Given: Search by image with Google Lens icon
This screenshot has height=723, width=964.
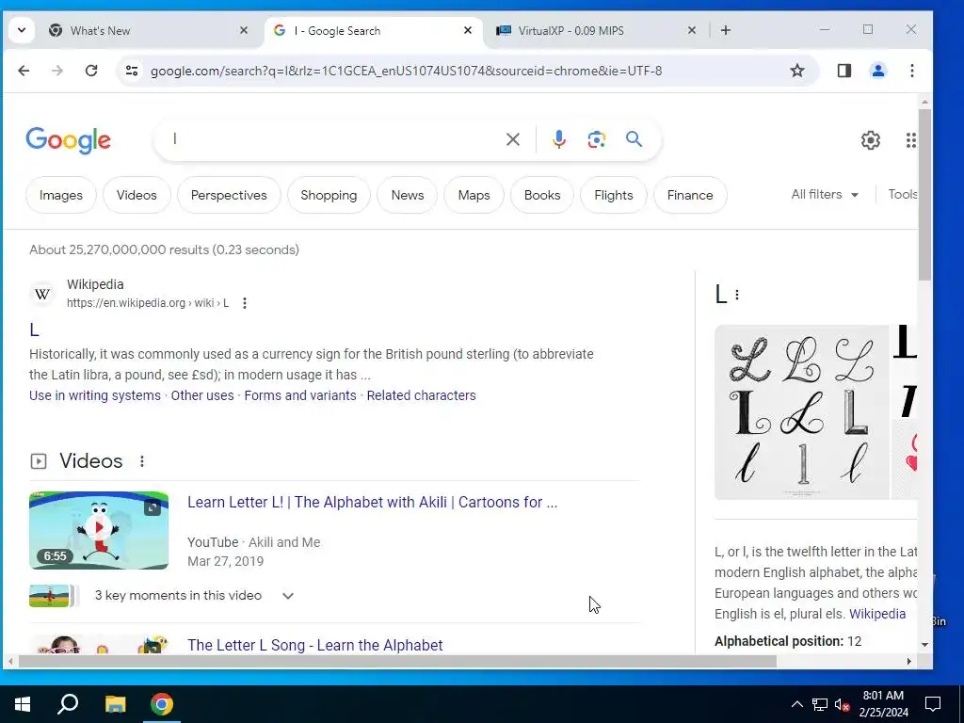Looking at the screenshot, I should [596, 139].
